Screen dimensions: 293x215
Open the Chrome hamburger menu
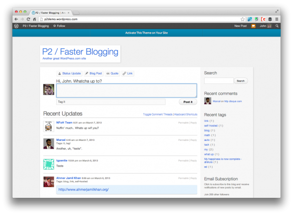click(x=277, y=19)
